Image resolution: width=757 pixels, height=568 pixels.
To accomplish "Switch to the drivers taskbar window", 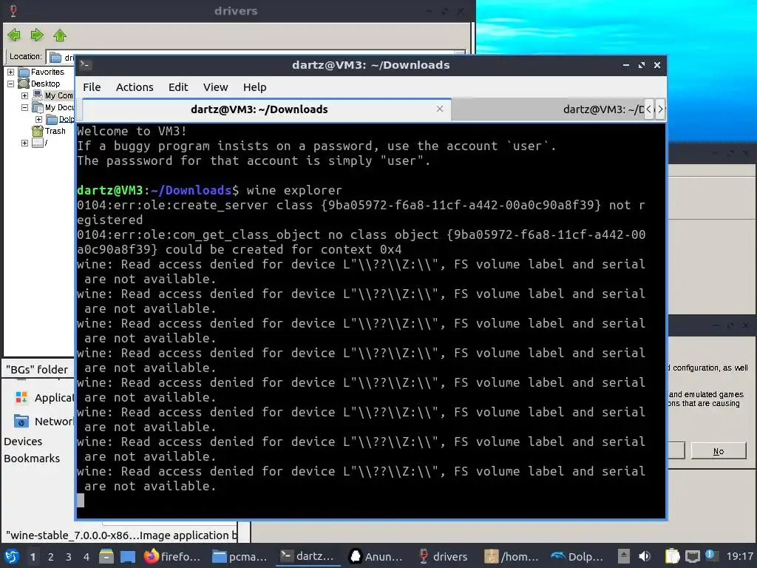I will (444, 556).
